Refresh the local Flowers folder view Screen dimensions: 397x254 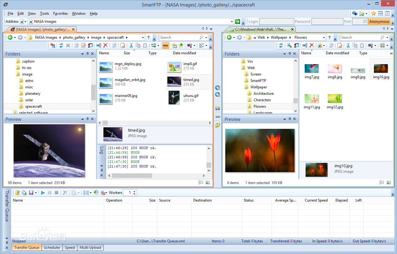[x=281, y=45]
